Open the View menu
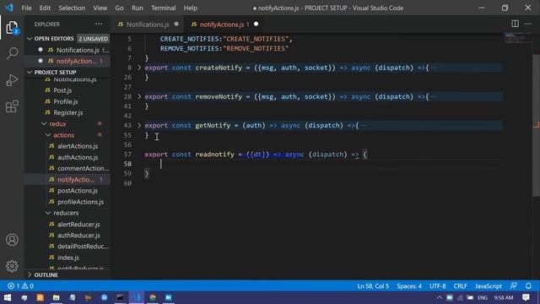The height and width of the screenshot is (304, 540). [x=100, y=8]
